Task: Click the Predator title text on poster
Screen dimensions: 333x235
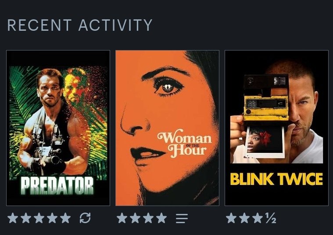Action: coord(57,186)
